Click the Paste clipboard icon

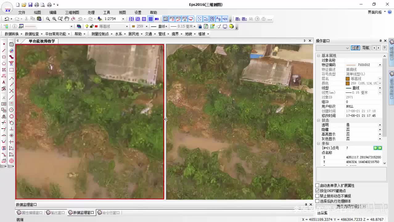point(39,19)
